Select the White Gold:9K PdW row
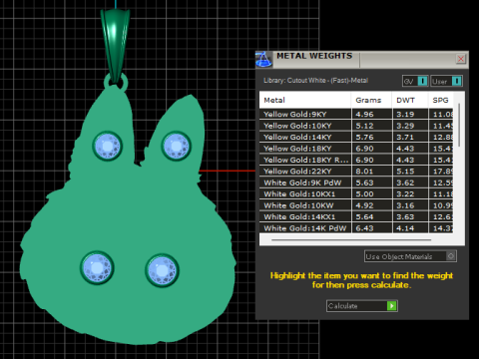Image resolution: width=479 pixels, height=359 pixels. pos(356,182)
